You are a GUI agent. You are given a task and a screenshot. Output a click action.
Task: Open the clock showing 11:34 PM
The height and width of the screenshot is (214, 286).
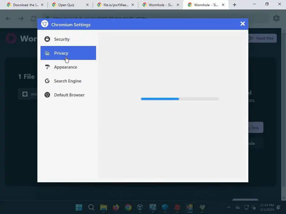267,207
